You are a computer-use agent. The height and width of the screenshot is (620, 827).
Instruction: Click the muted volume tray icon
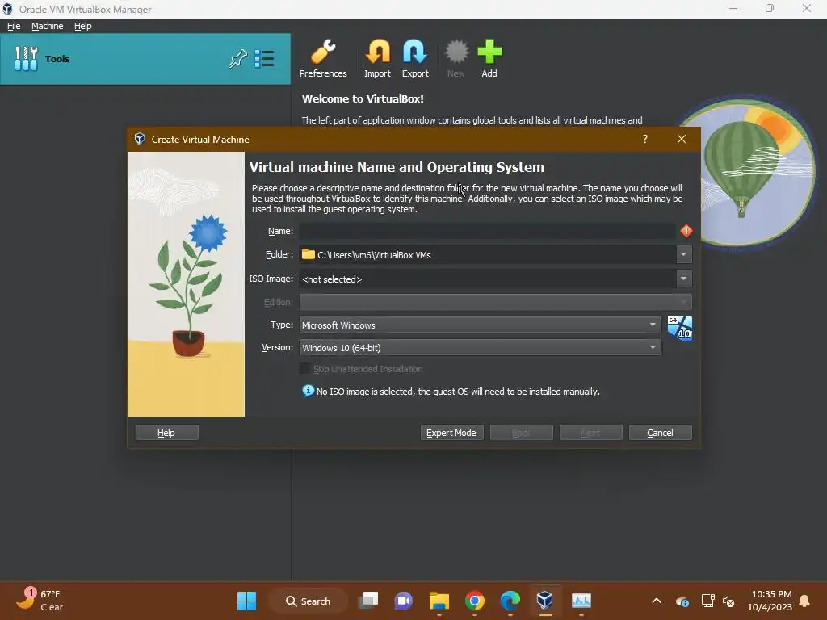coord(729,601)
